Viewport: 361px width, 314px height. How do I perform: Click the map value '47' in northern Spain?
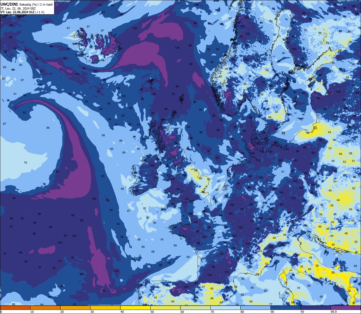click(203, 287)
